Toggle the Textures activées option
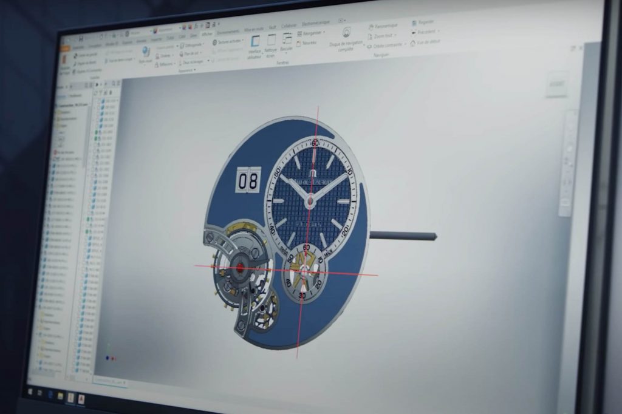The image size is (622, 414). (x=228, y=42)
